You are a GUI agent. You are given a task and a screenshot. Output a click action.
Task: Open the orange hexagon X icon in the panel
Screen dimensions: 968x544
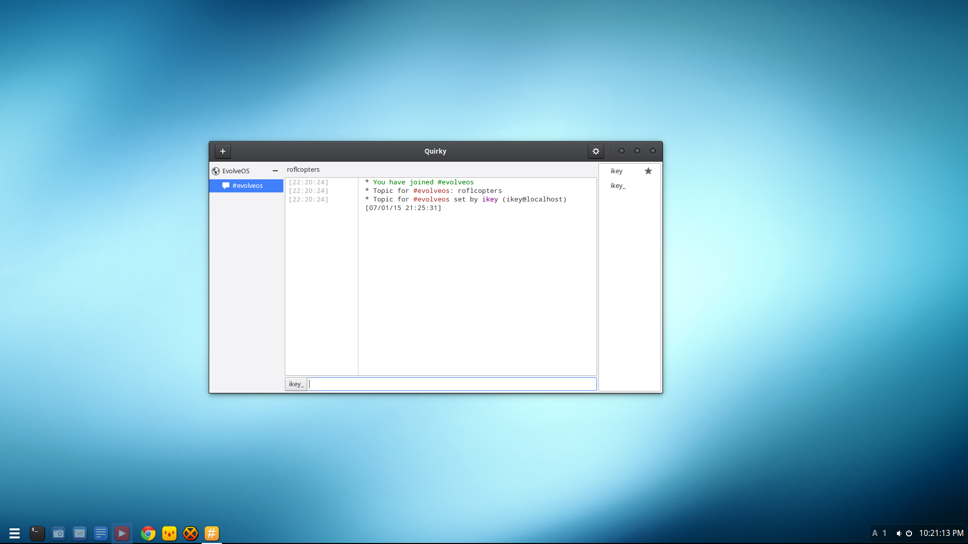tap(191, 533)
